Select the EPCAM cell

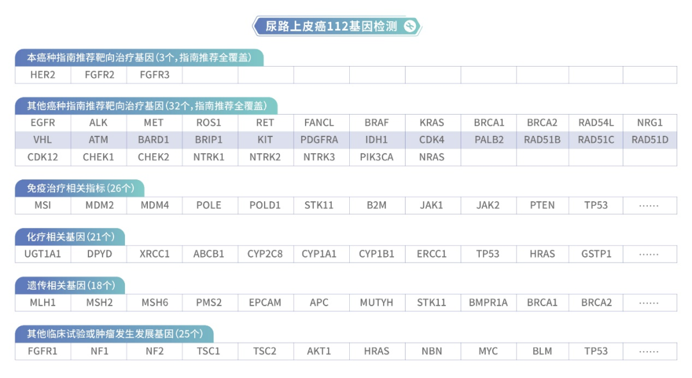click(266, 302)
